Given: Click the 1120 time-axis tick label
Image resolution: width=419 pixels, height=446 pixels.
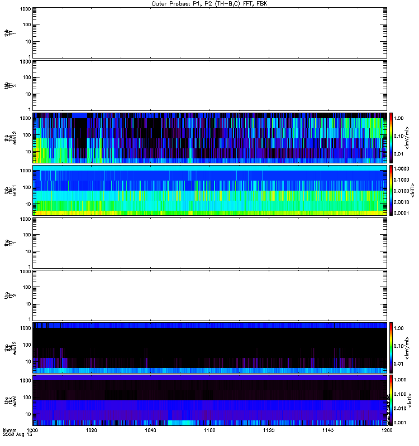Looking at the screenshot, I should click(x=269, y=430).
